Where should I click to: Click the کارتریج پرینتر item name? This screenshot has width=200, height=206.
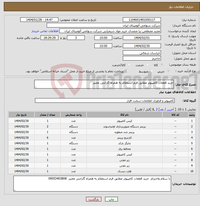click(x=124, y=138)
